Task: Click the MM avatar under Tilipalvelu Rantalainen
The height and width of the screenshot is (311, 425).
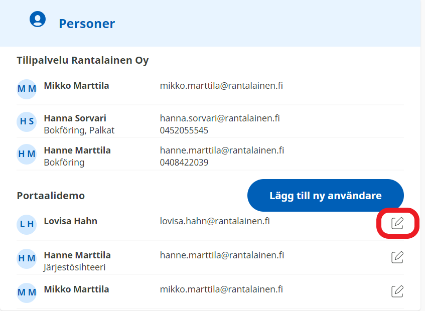Action: (x=27, y=89)
